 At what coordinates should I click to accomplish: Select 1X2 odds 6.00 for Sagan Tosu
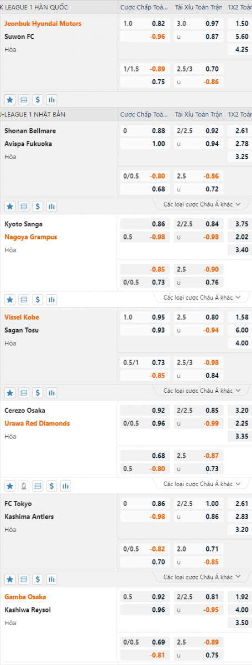[x=242, y=330]
